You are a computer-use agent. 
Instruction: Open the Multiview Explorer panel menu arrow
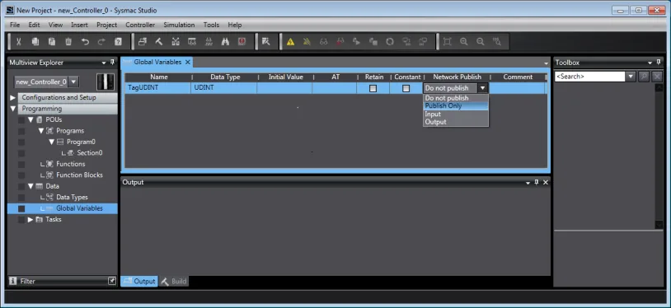click(x=104, y=63)
